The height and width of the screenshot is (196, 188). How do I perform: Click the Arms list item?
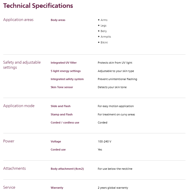pyautogui.click(x=104, y=20)
